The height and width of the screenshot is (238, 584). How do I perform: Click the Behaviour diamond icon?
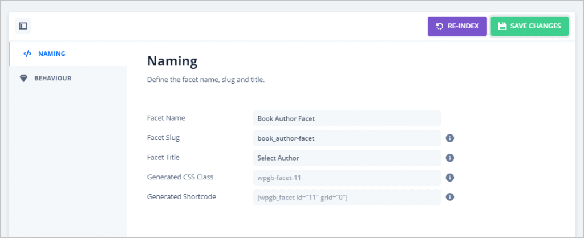tap(23, 79)
